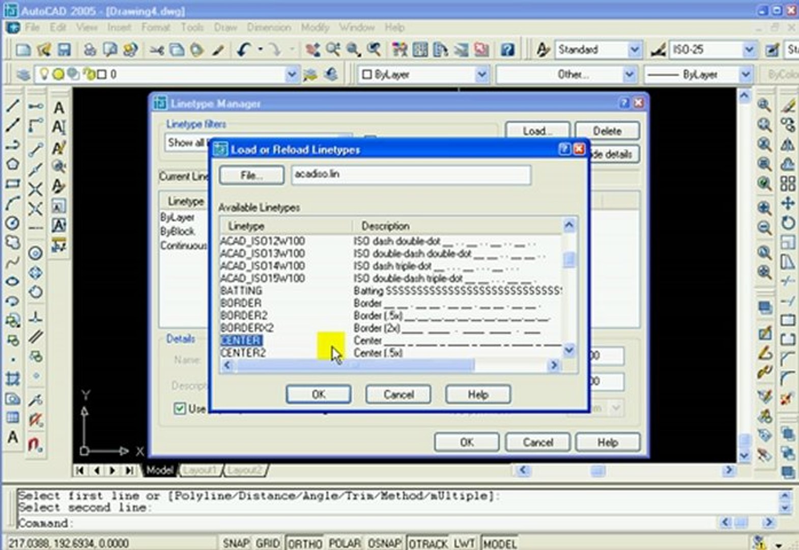
Task: Open the lineweight control ByLayer dropdown
Action: point(746,74)
